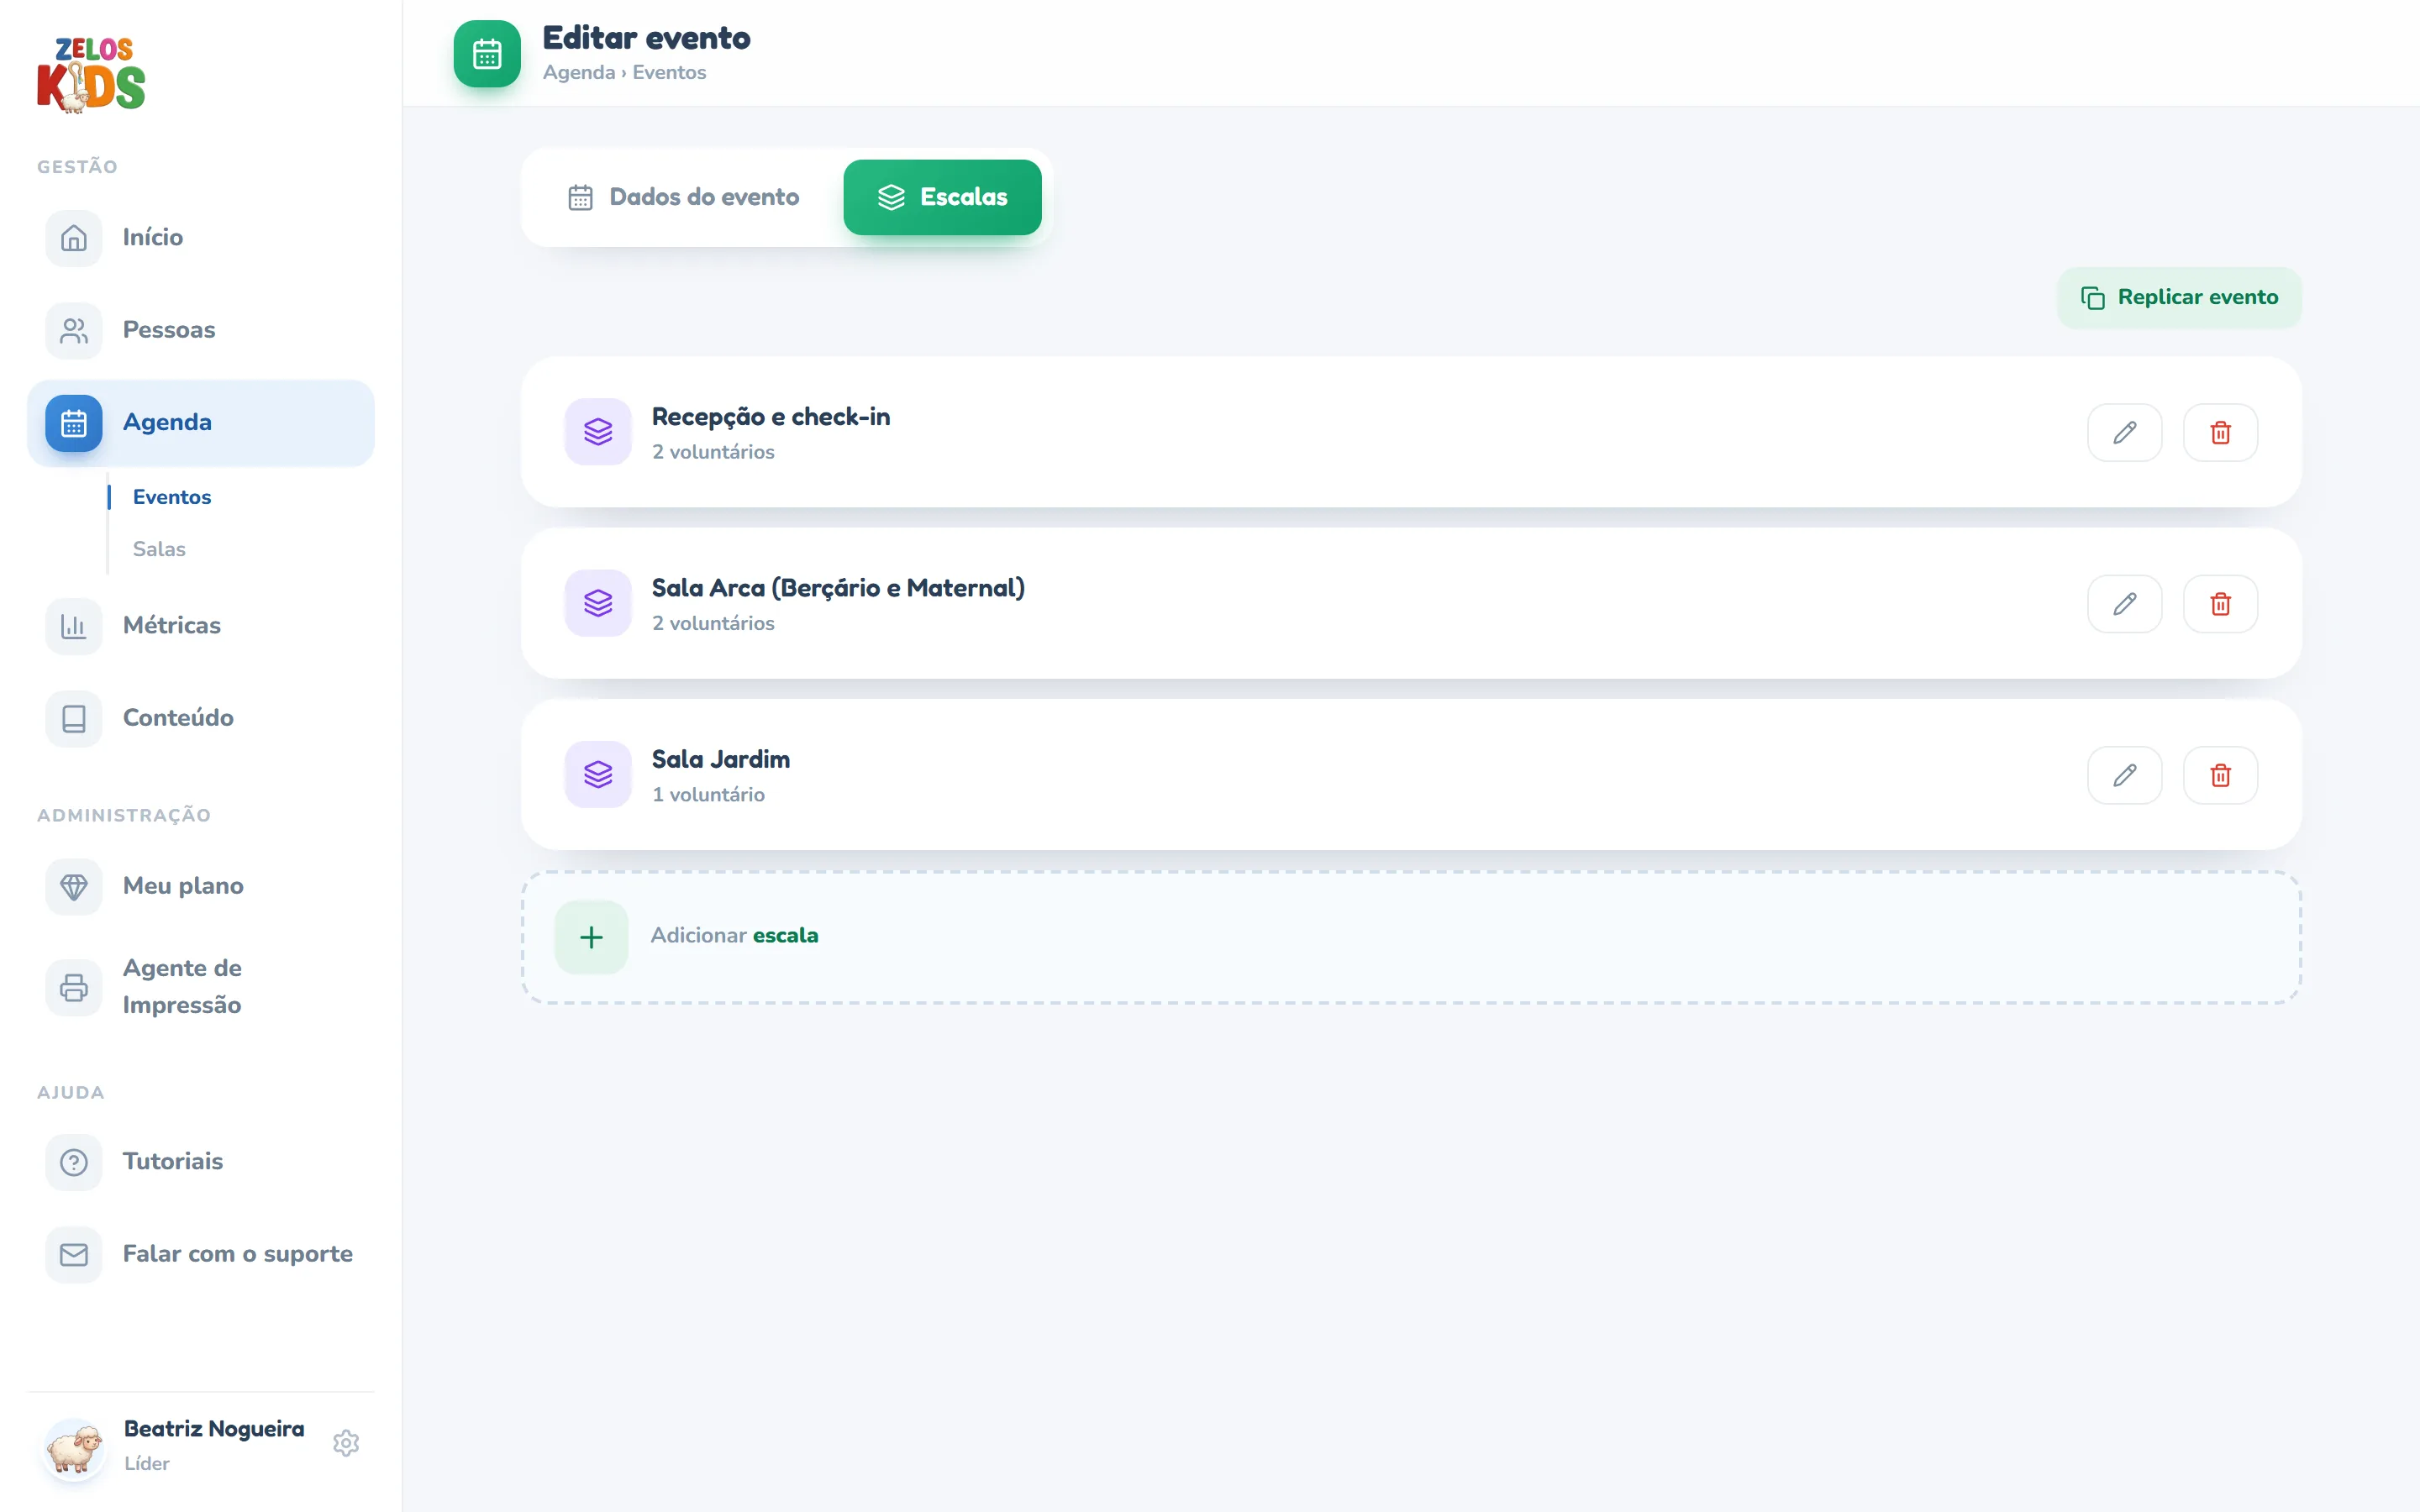Edit the Sala Jardim escala
The height and width of the screenshot is (1512, 2420).
(x=2124, y=775)
